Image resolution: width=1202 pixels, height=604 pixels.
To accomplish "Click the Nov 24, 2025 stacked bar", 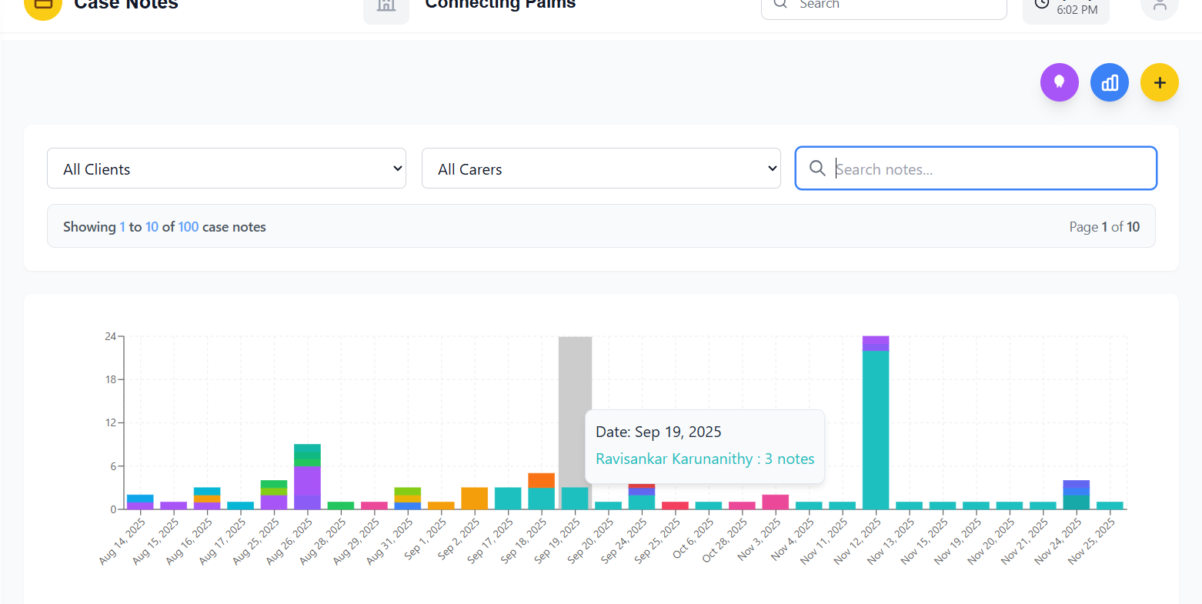I will pyautogui.click(x=1076, y=496).
